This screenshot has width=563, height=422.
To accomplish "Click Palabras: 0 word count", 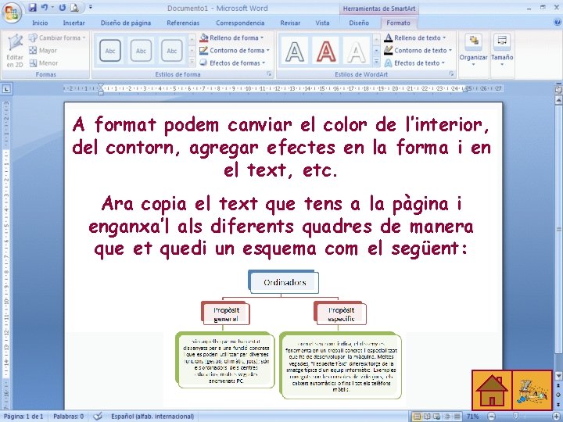I will (x=68, y=417).
